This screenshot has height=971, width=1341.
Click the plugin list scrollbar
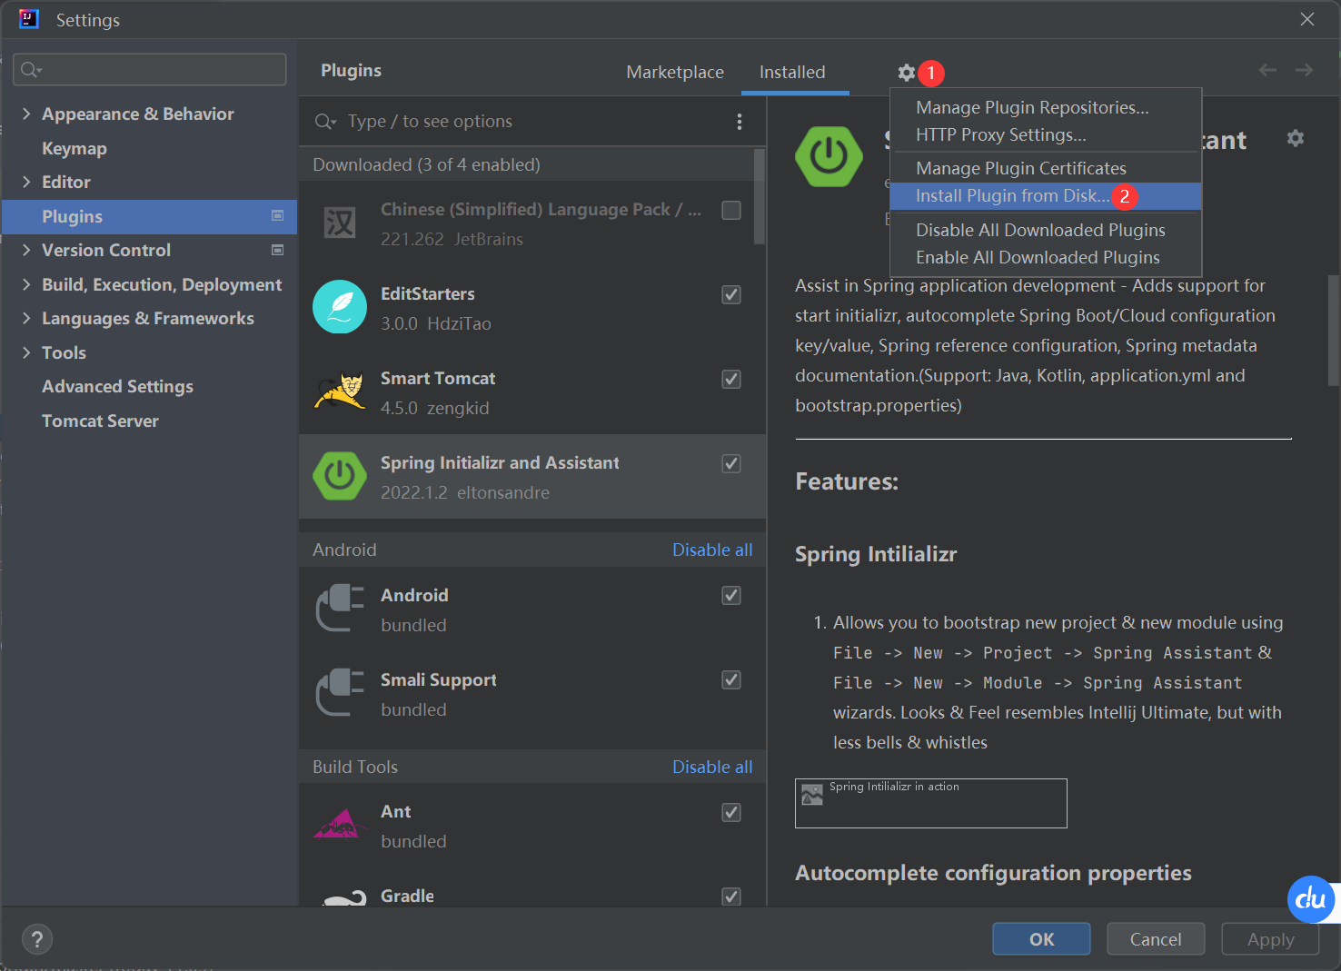[760, 197]
